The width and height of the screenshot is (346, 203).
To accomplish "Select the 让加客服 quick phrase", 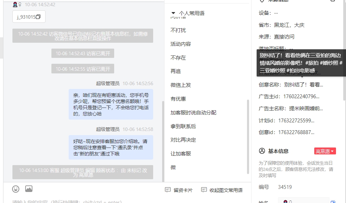I will tap(181, 154).
